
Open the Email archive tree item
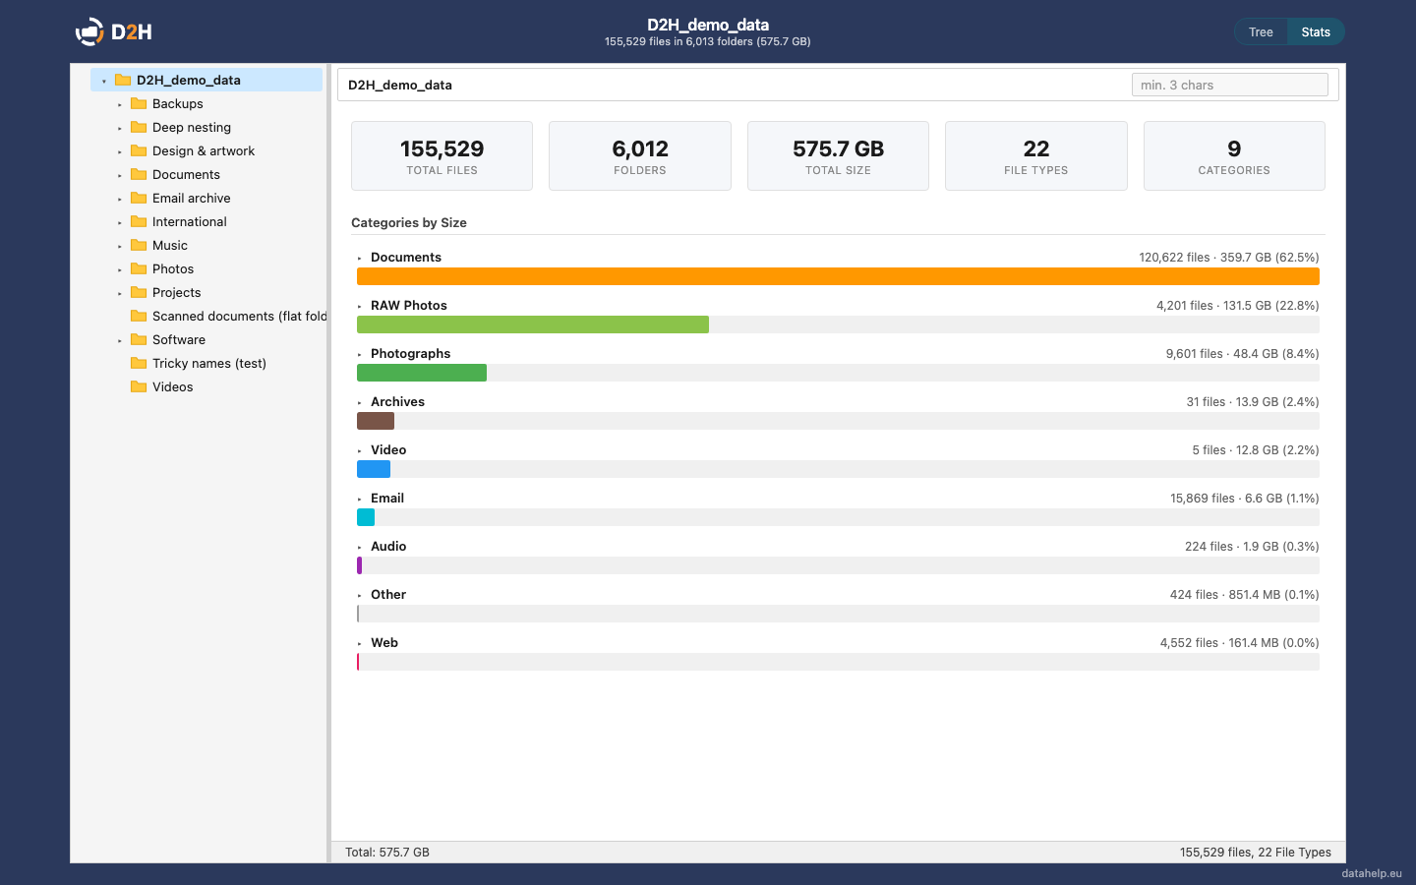(x=191, y=198)
